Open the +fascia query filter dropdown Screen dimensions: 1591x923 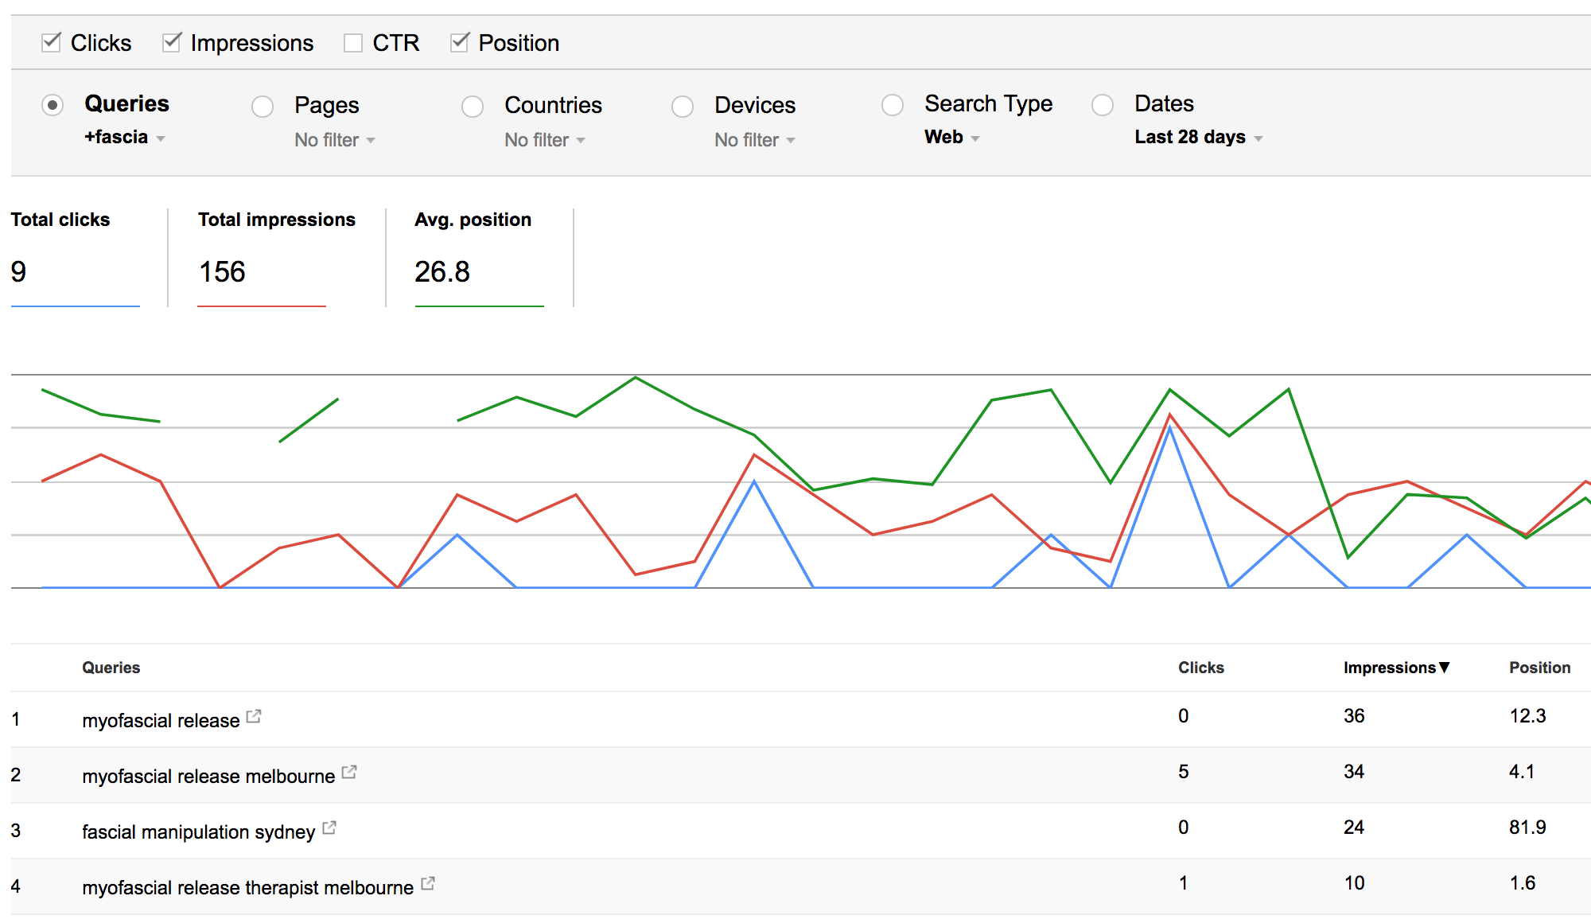click(x=125, y=138)
